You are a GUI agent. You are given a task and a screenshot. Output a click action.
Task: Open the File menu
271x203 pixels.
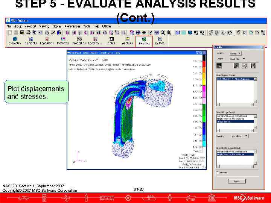click(x=8, y=26)
